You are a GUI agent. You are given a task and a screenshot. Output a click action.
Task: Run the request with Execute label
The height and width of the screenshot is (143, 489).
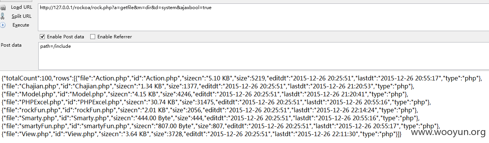tap(21, 25)
